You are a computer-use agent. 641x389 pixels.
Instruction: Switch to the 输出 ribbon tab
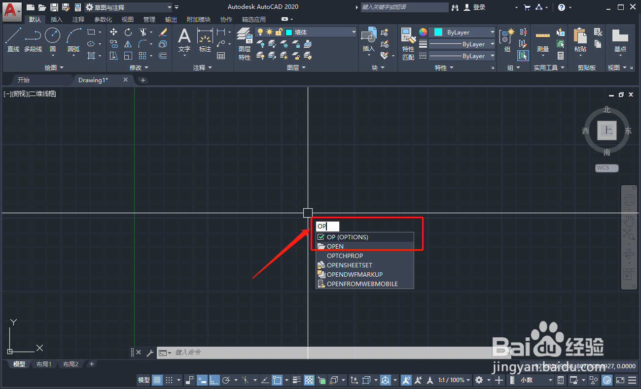[171, 19]
